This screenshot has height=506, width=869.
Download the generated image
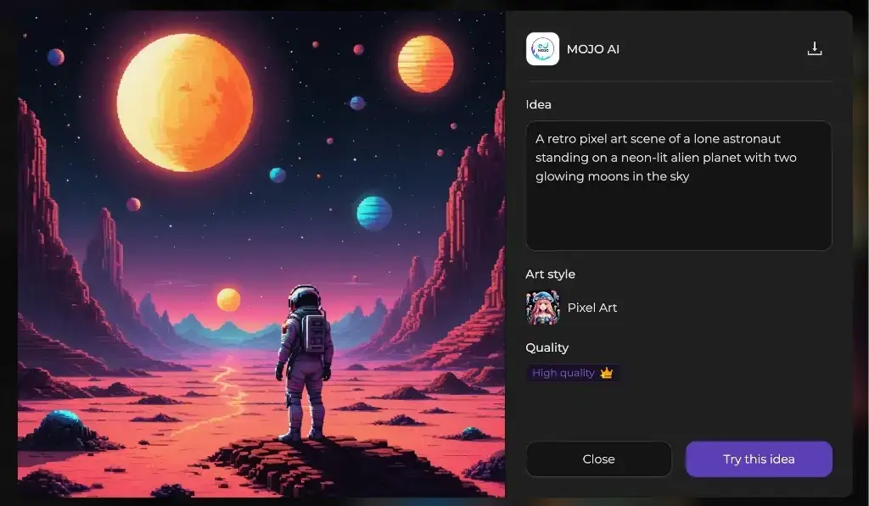point(814,48)
